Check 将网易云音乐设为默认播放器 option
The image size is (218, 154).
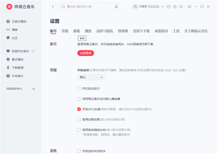[x=79, y=99]
